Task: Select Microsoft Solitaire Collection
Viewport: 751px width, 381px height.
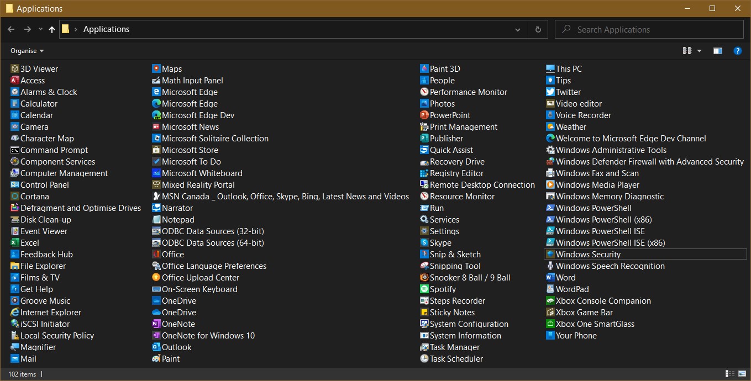Action: click(211, 139)
